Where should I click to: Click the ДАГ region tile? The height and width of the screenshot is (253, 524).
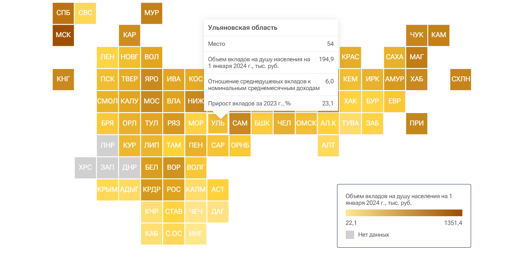[x=218, y=212]
